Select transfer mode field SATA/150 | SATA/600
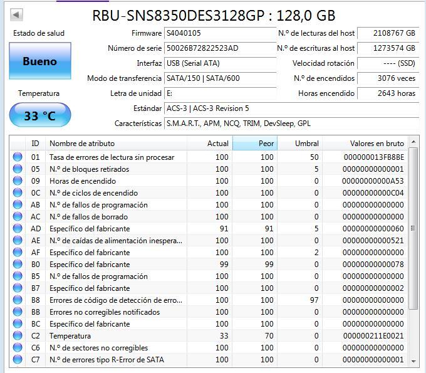This screenshot has width=426, height=373. [220, 78]
